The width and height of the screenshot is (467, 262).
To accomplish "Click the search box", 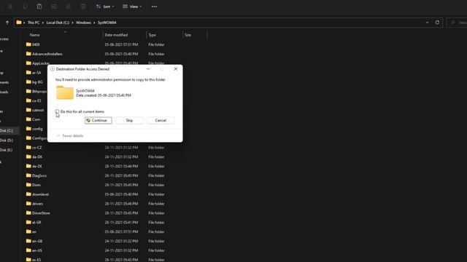I will tap(458, 23).
